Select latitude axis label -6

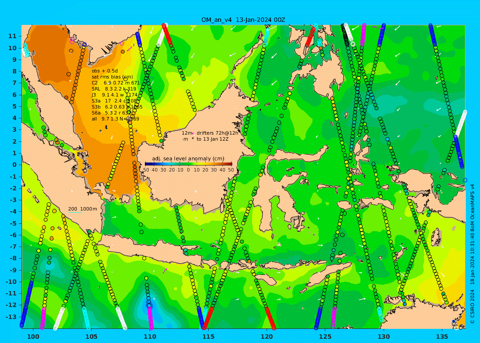click(13, 235)
